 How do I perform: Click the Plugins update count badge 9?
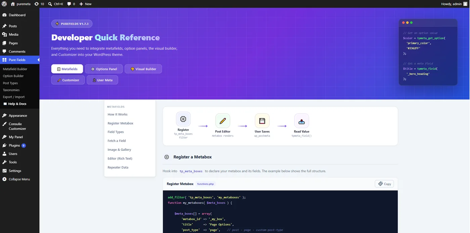point(23,145)
